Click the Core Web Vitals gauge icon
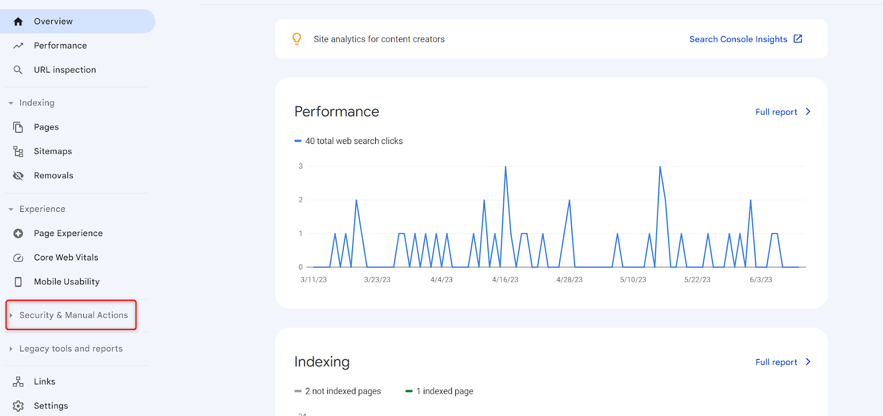Image resolution: width=883 pixels, height=416 pixels. tap(18, 258)
